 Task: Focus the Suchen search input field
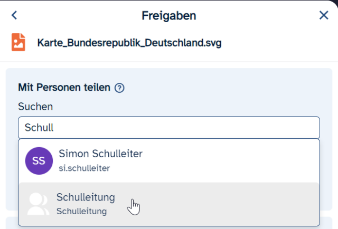169,128
